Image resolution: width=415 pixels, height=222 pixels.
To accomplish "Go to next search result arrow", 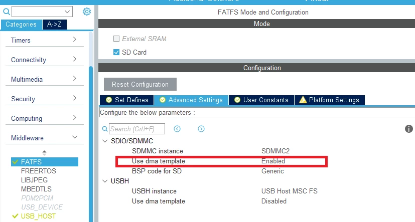I will tap(201, 129).
